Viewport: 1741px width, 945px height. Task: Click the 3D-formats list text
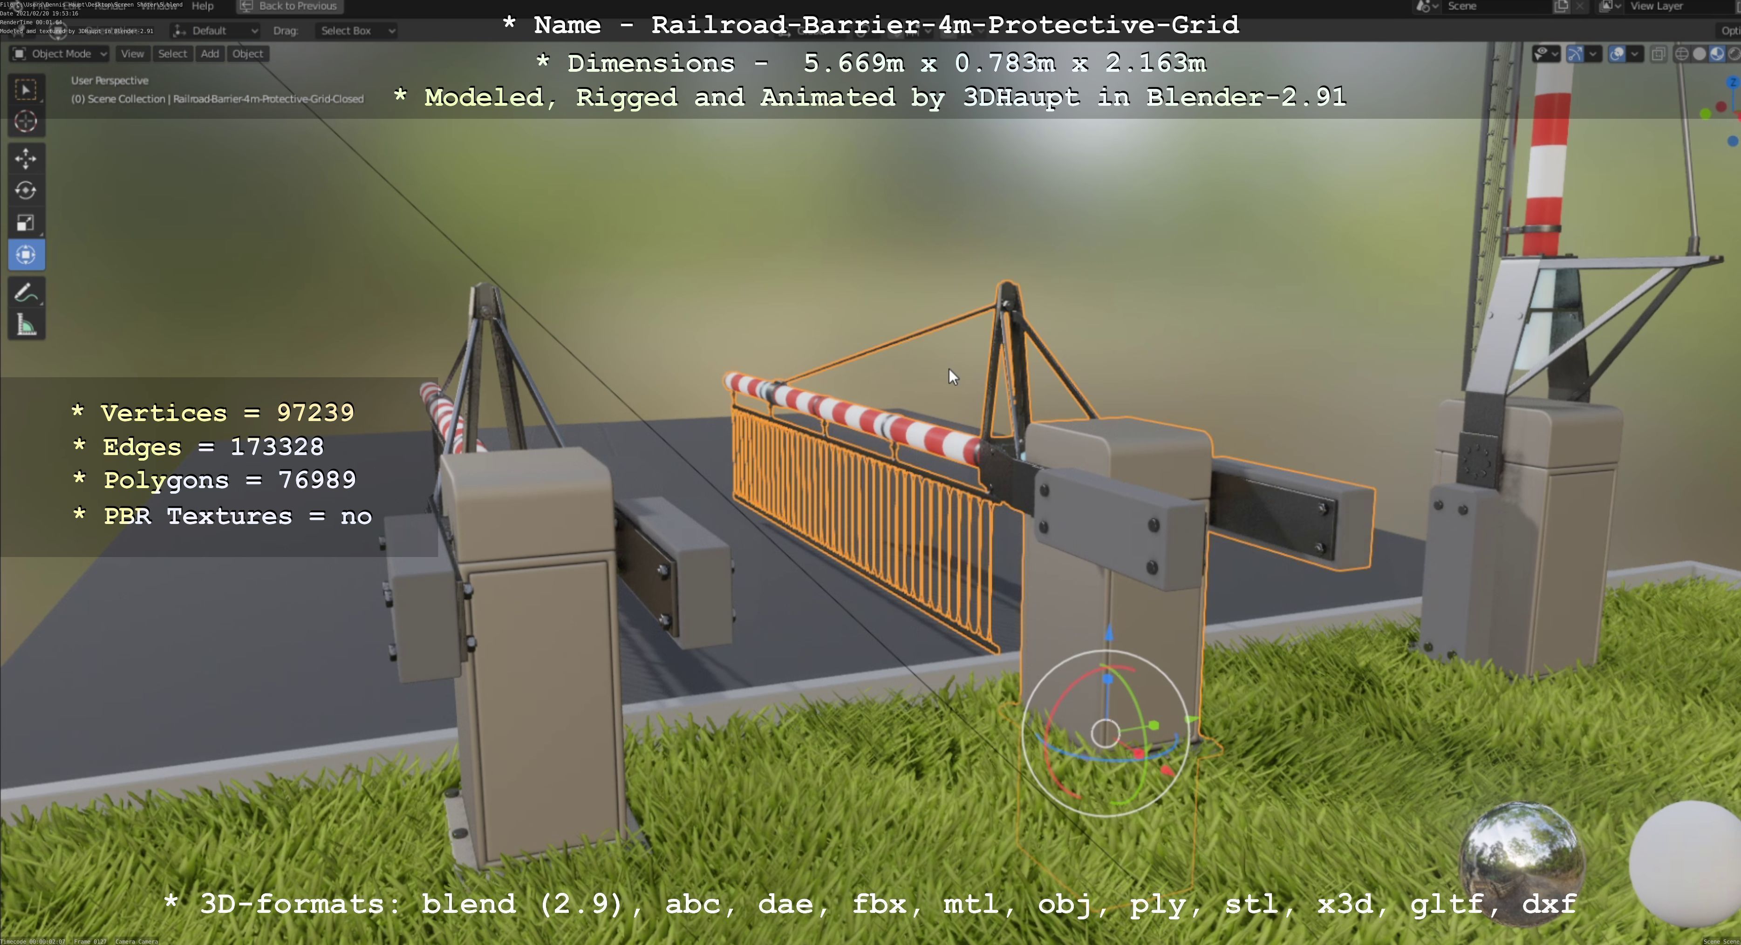tap(870, 904)
